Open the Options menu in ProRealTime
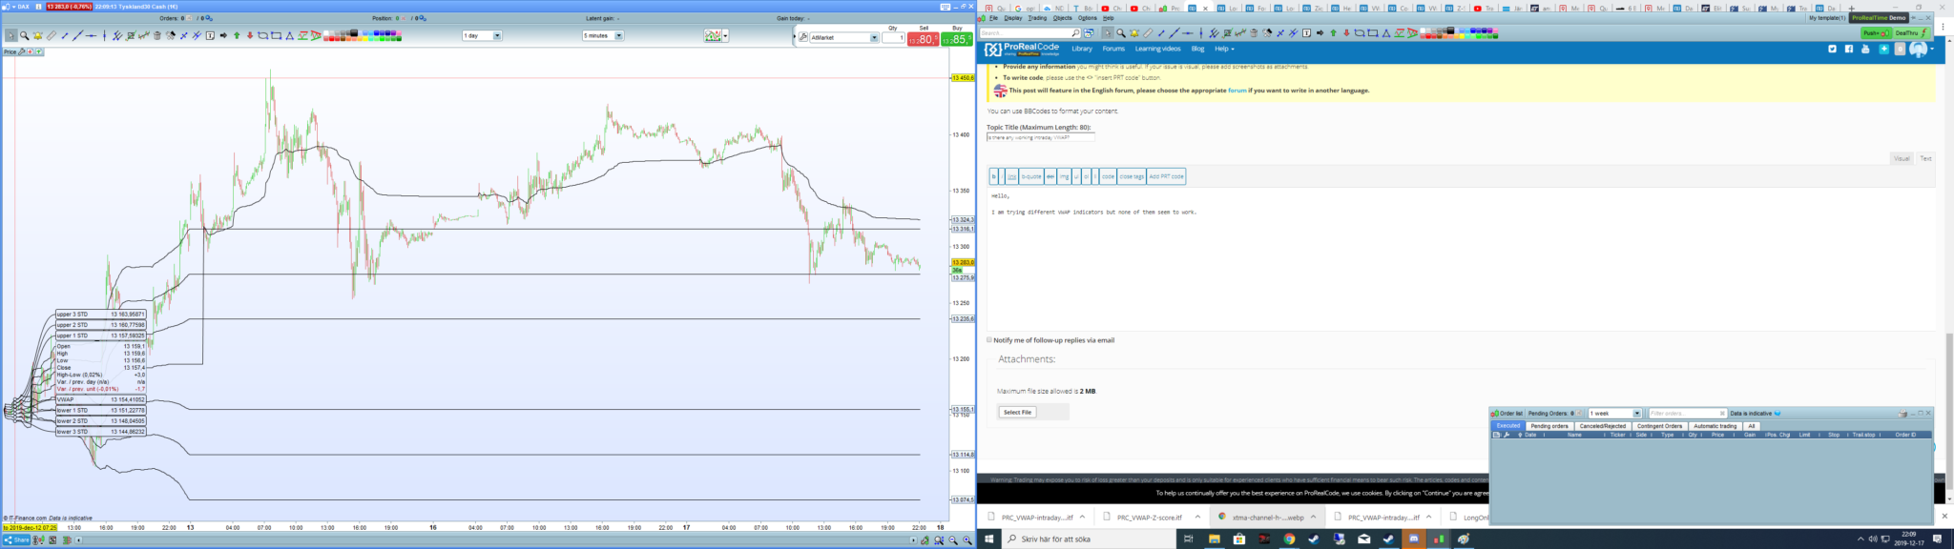Screen dimensions: 1954x549 point(1088,18)
